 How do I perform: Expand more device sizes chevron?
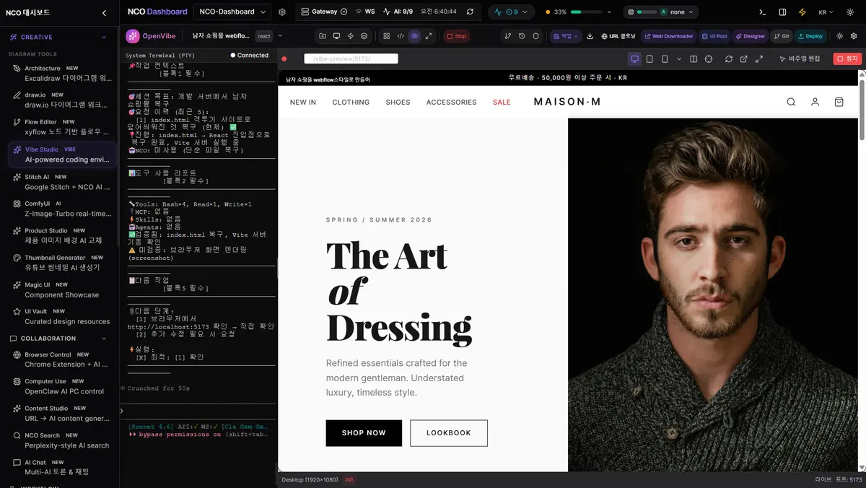[x=679, y=59]
